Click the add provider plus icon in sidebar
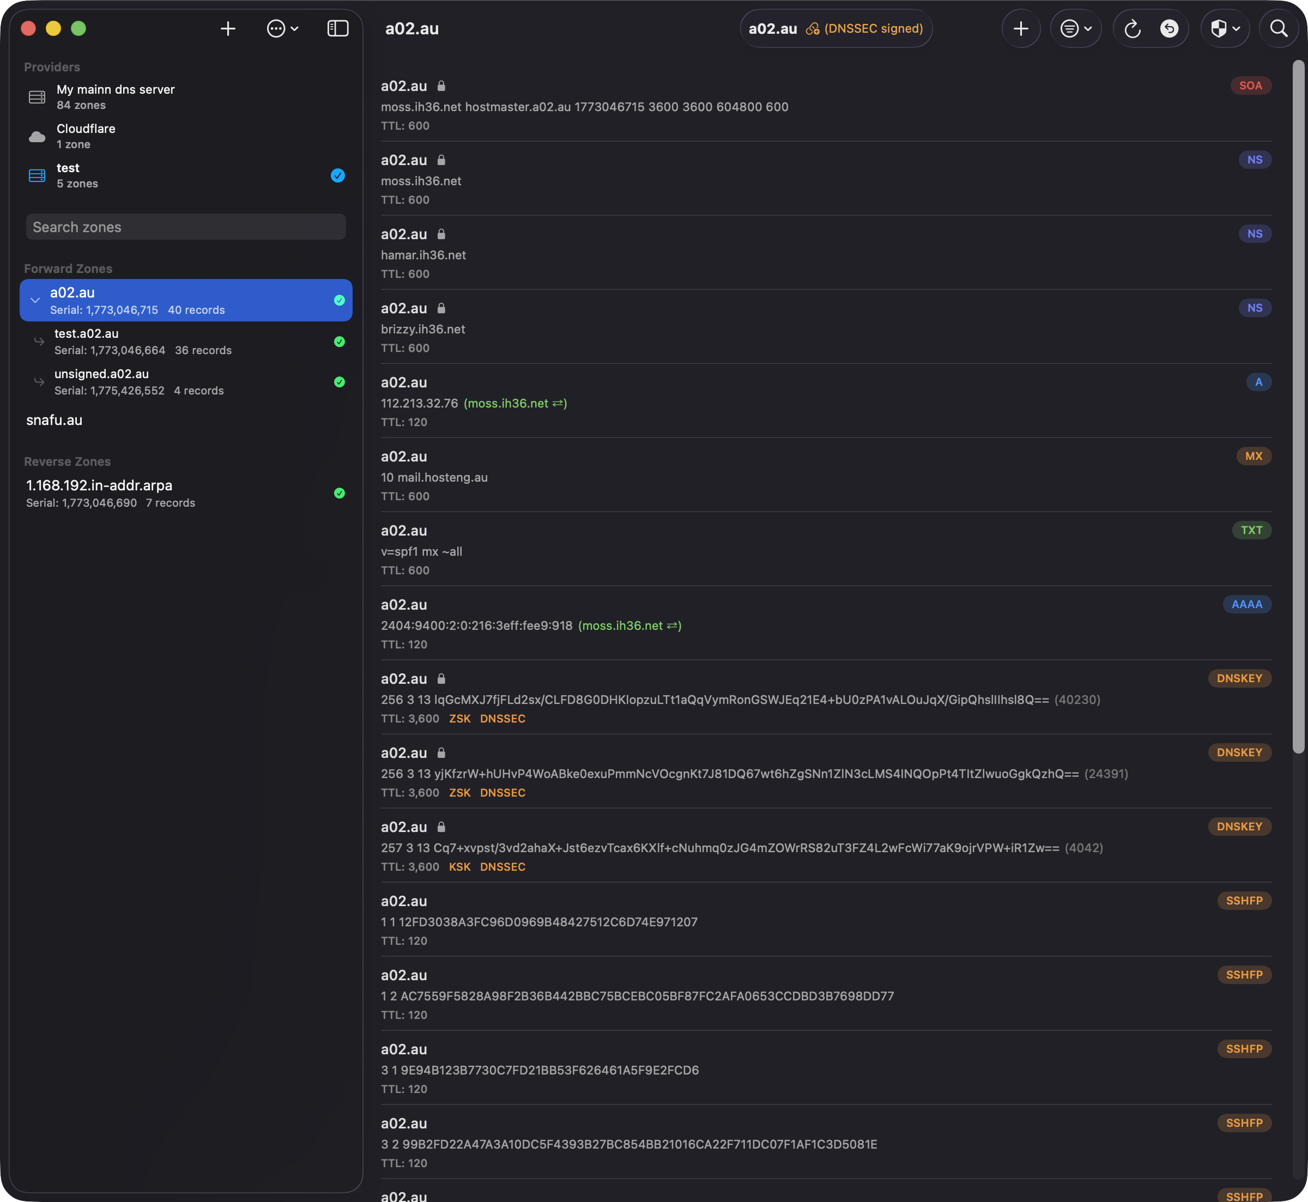This screenshot has width=1308, height=1202. [x=228, y=29]
